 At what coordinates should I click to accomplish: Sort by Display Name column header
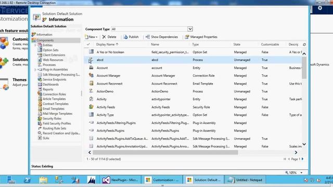click(107, 44)
